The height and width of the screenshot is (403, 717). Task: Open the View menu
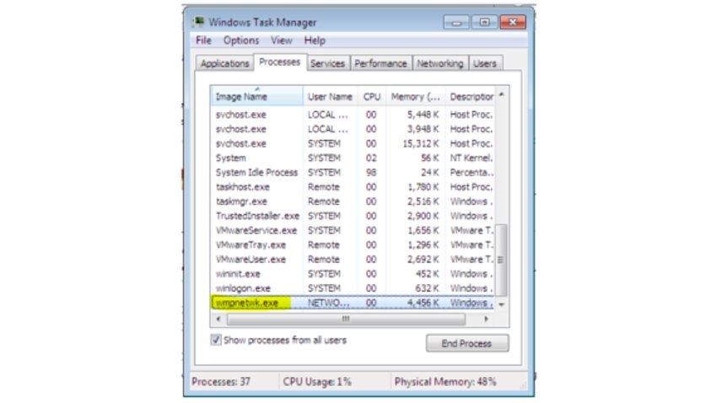(x=282, y=40)
